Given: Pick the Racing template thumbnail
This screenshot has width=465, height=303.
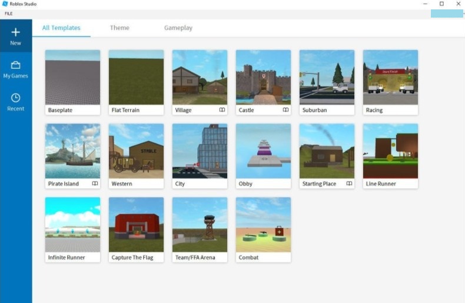Looking at the screenshot, I should pos(390,78).
